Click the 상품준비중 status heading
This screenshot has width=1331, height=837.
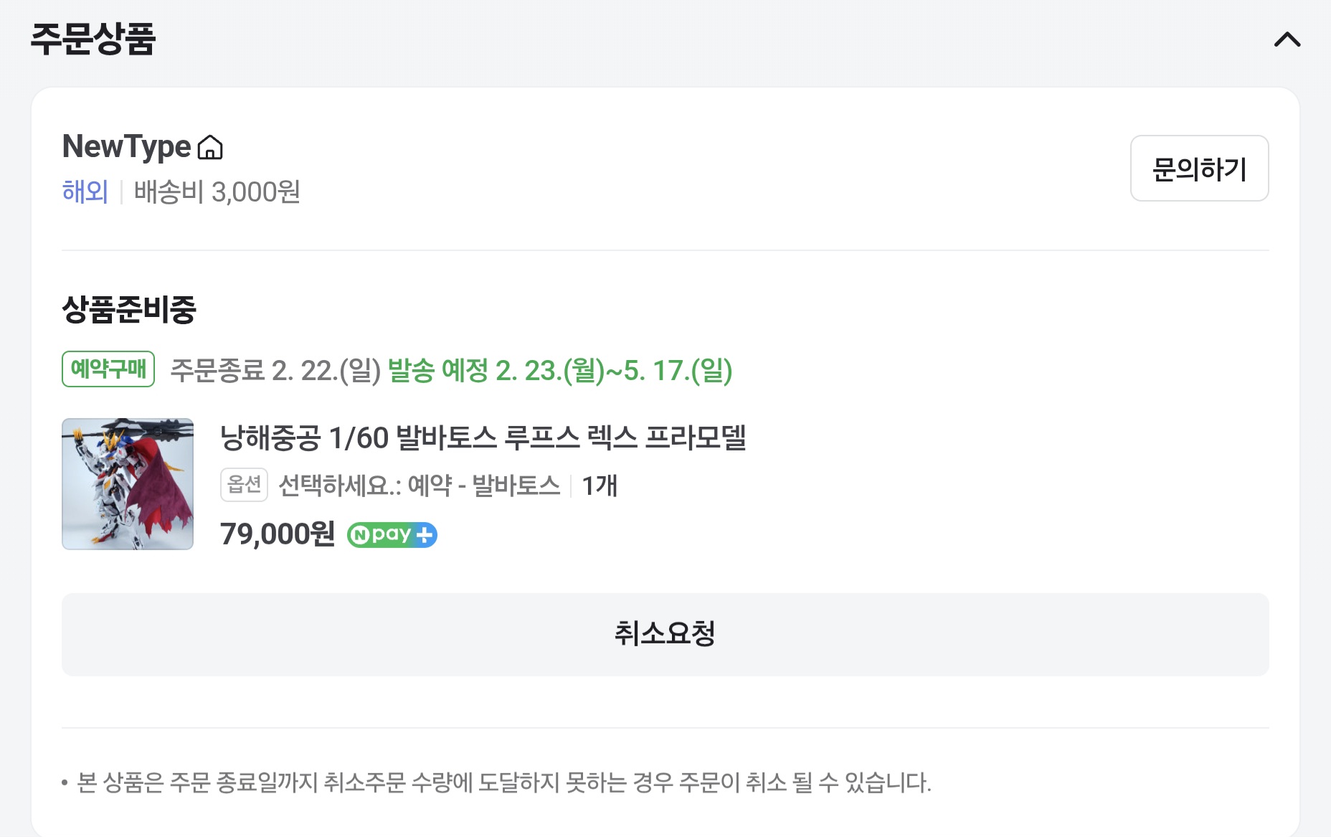click(x=129, y=310)
